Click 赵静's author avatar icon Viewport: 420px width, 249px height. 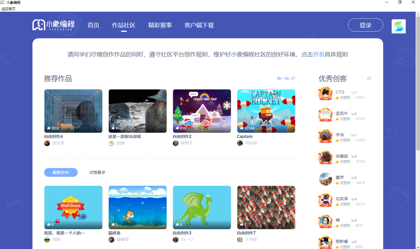[x=111, y=143]
